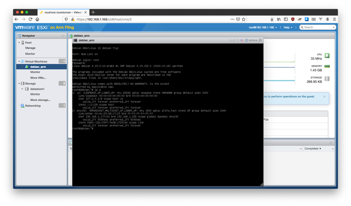Open the insecure connection padlock info
The image size is (351, 206).
click(x=73, y=19)
